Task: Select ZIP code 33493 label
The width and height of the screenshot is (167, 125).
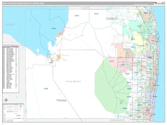Action: pos(51,63)
